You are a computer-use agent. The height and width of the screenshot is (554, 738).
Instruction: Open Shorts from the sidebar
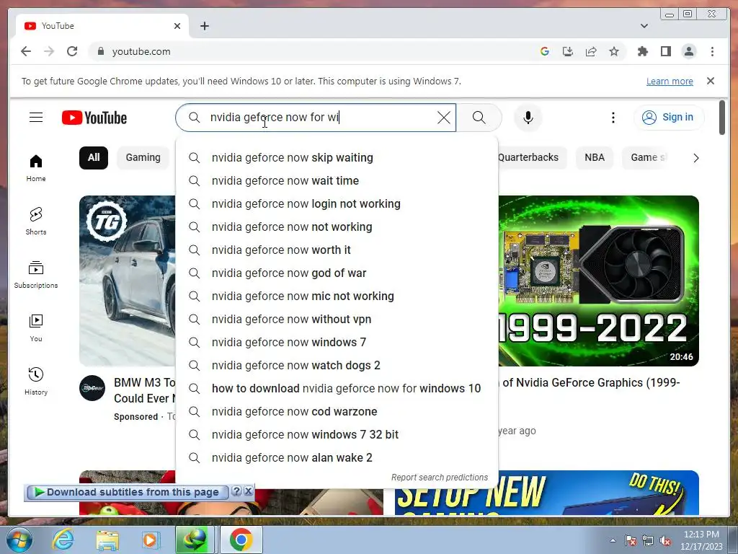click(x=36, y=221)
